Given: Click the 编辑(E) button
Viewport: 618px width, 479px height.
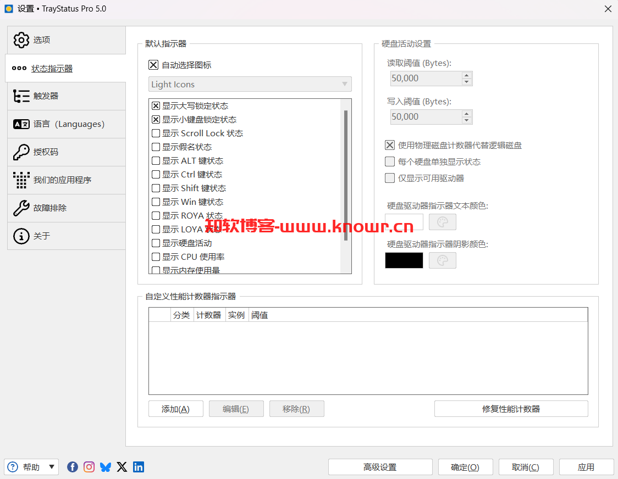Looking at the screenshot, I should pos(236,409).
